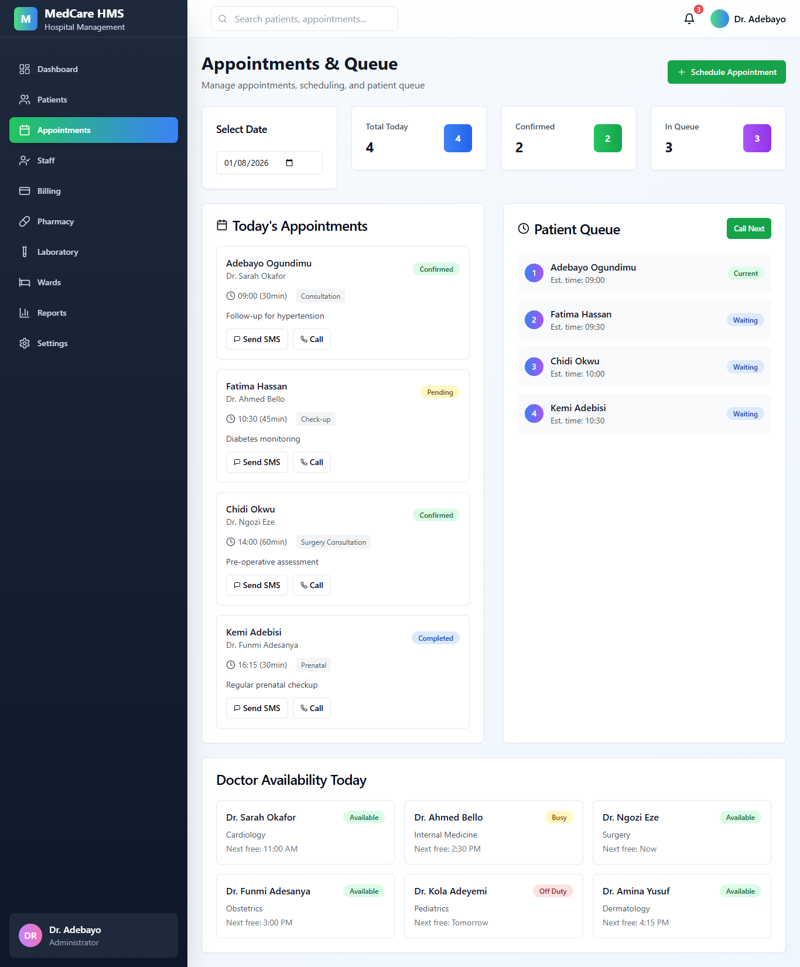Open the calendar picker icon in date field
Image resolution: width=800 pixels, height=967 pixels.
click(289, 163)
